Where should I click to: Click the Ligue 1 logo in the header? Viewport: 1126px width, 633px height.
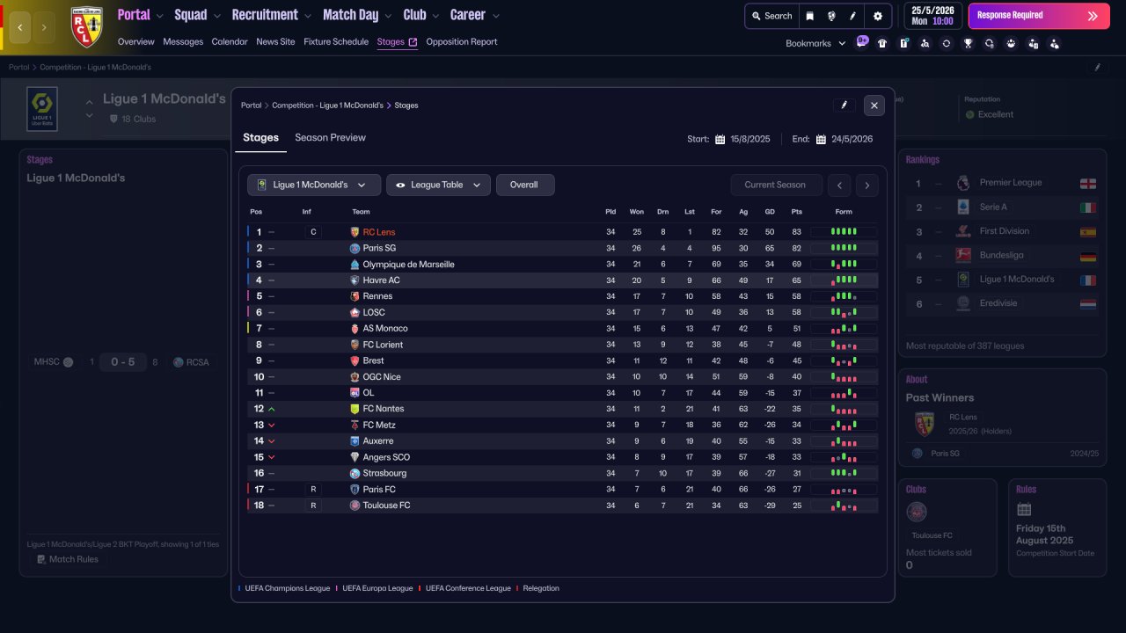click(x=42, y=109)
